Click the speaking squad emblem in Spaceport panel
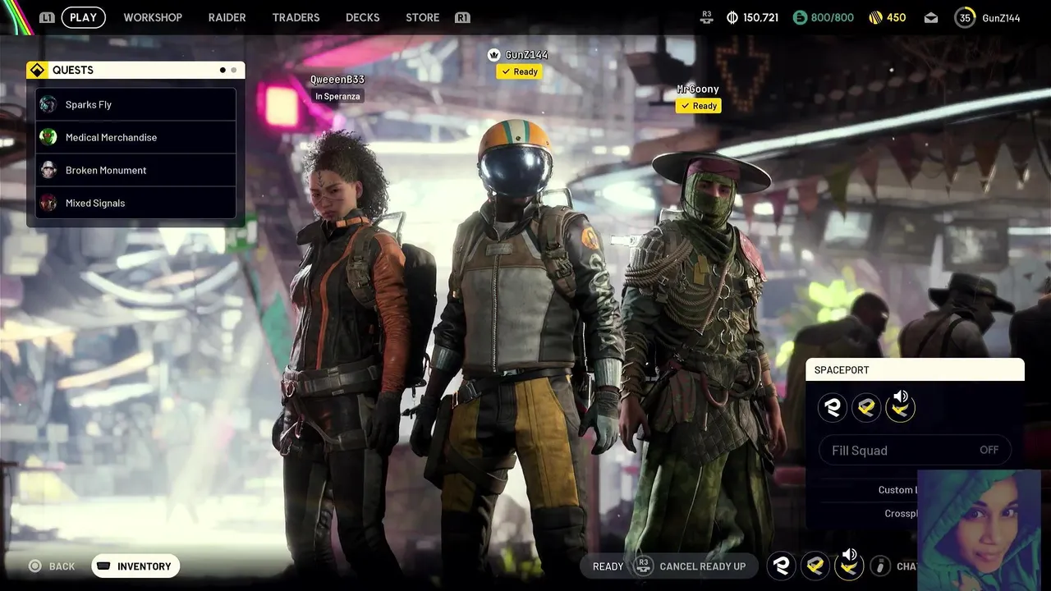 900,407
